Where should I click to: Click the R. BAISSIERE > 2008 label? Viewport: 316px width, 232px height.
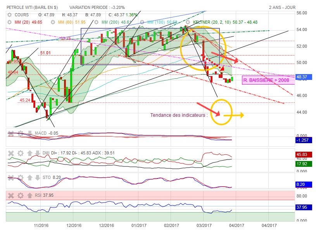268,80
